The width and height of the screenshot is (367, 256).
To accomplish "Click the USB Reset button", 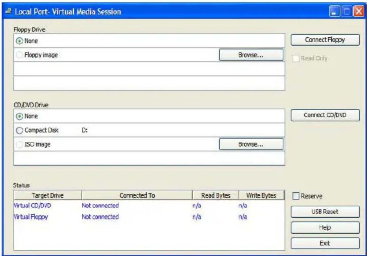I will click(325, 212).
